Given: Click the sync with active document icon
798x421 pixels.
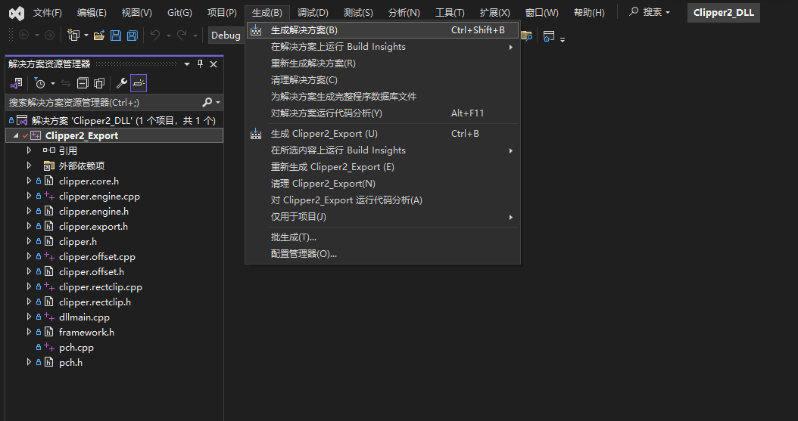Looking at the screenshot, I should [x=66, y=83].
